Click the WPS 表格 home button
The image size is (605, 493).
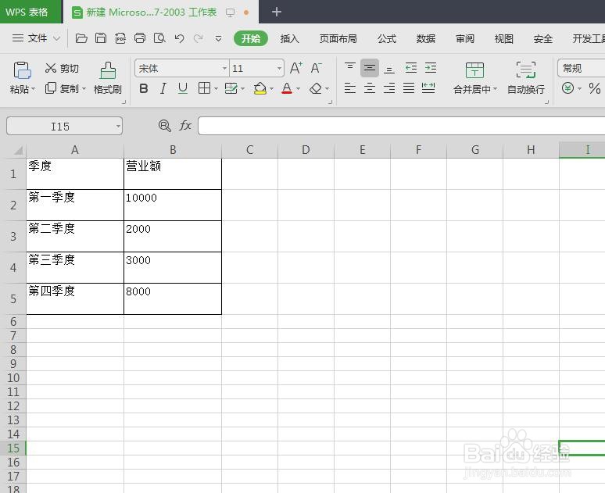[x=30, y=12]
